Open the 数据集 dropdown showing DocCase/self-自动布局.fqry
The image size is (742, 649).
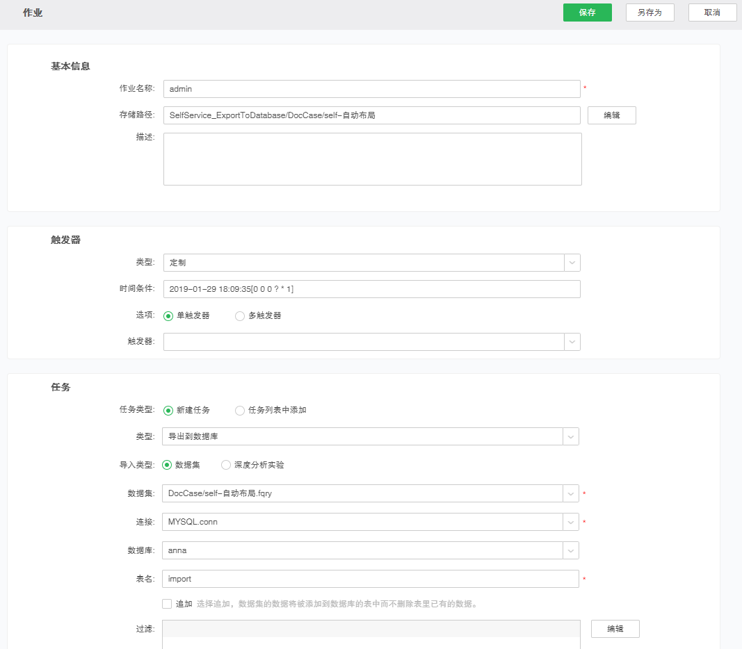571,492
